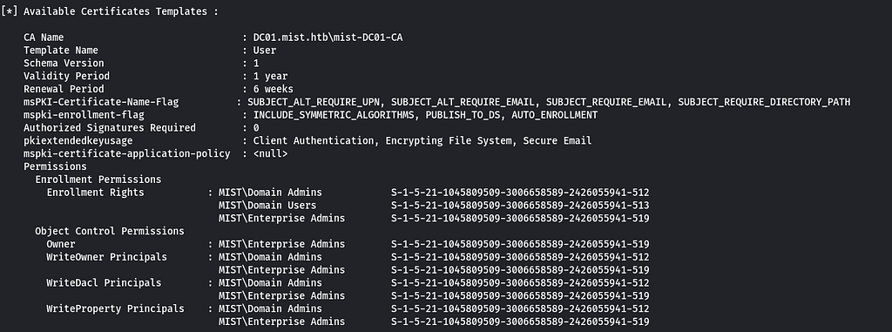The image size is (892, 332).
Task: Click the Client Authentication key usage text
Action: pos(314,140)
